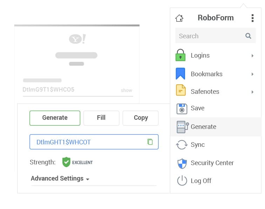Click the Yahoo logo
265x209 pixels.
tap(77, 39)
